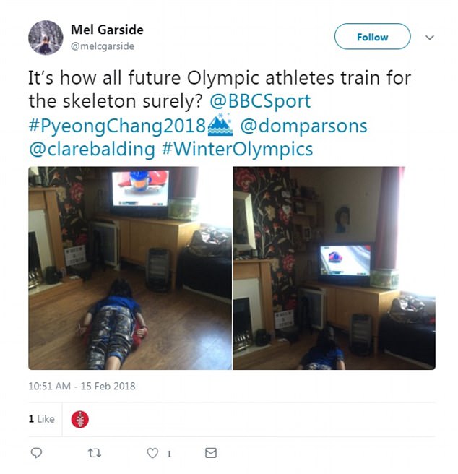This screenshot has height=474, width=458.
Task: Enlarge the left photo of child on floor
Action: [x=130, y=268]
